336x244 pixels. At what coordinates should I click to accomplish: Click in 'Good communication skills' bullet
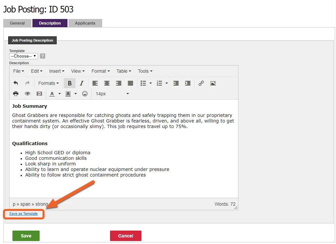56,158
